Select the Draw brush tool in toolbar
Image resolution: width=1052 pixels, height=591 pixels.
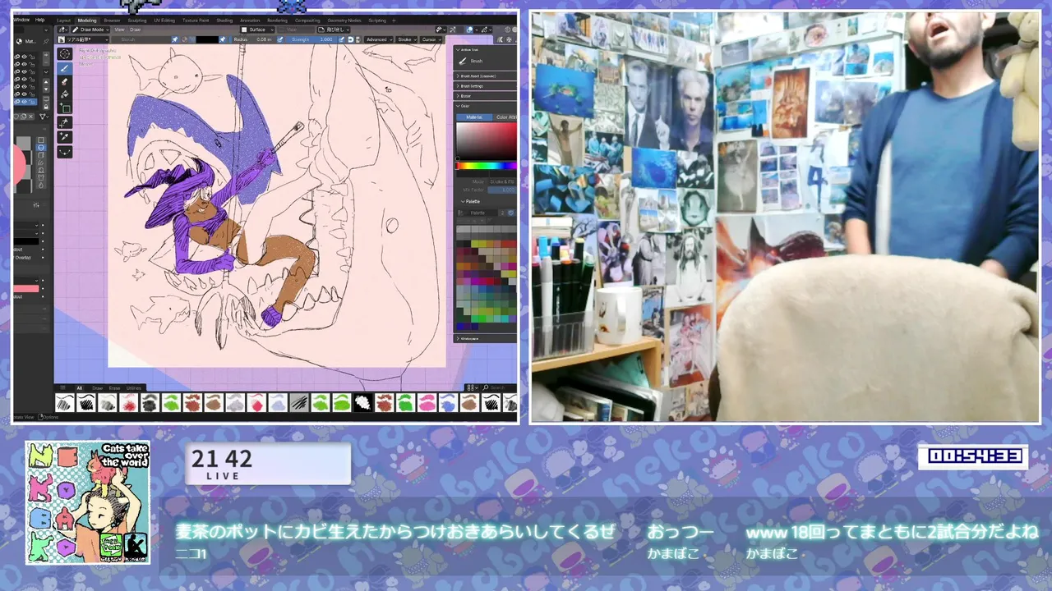tap(64, 68)
